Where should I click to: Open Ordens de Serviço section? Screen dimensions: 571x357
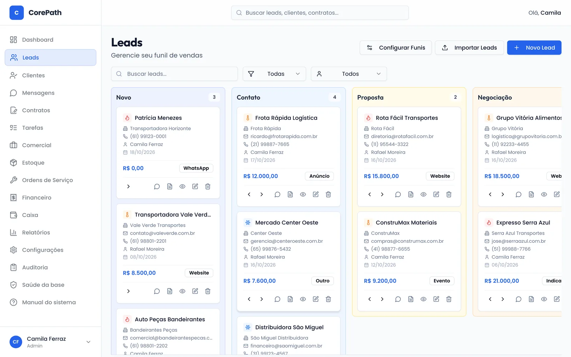pyautogui.click(x=50, y=180)
